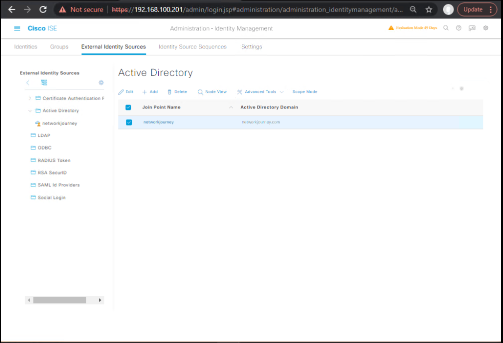Open the Identity Source Sequences tab
This screenshot has height=343, width=503.
[x=193, y=46]
